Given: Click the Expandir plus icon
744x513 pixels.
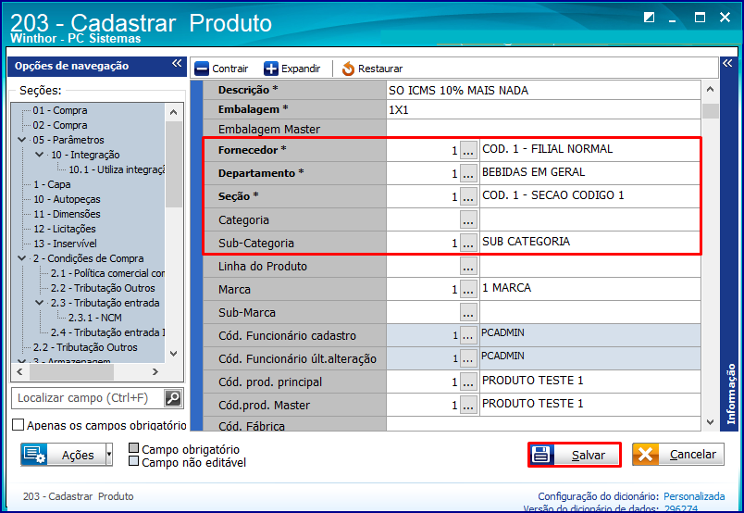Looking at the screenshot, I should pyautogui.click(x=271, y=69).
